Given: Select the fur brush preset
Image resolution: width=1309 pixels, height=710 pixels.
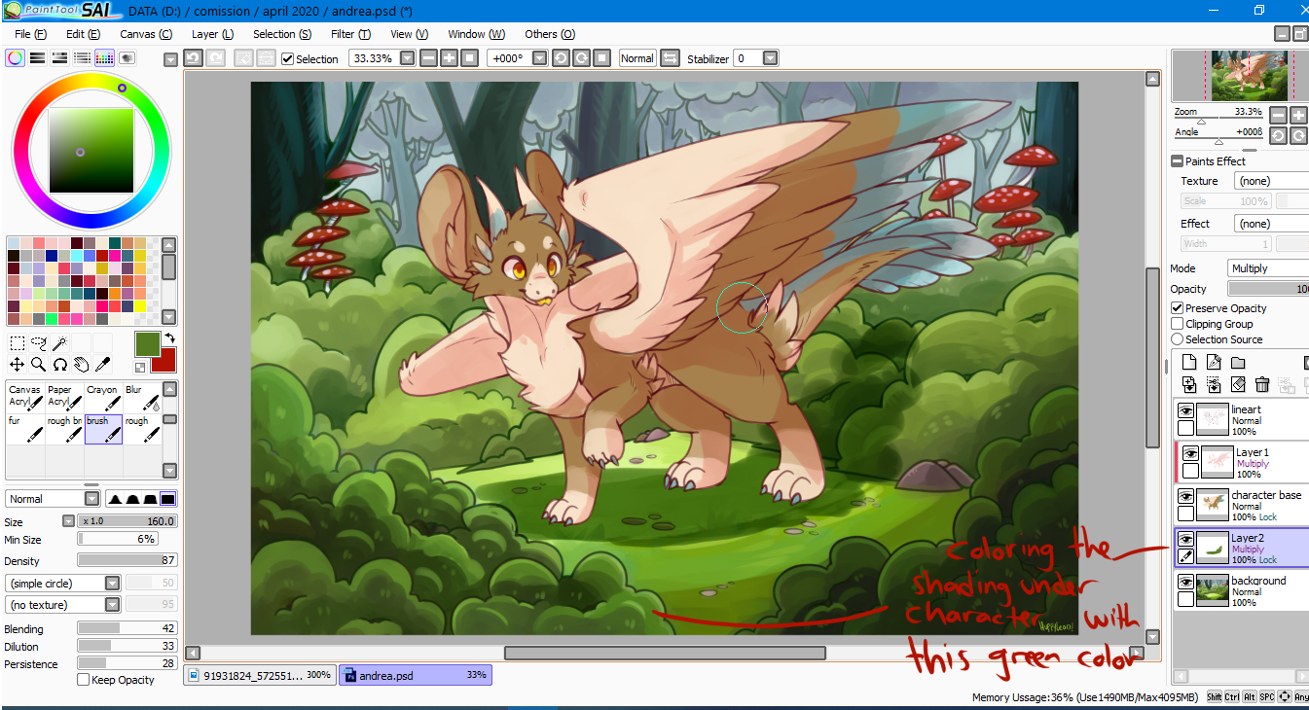Looking at the screenshot, I should [x=25, y=429].
